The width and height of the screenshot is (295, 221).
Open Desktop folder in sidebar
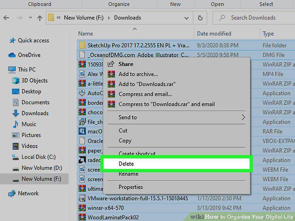pyautogui.click(x=31, y=91)
